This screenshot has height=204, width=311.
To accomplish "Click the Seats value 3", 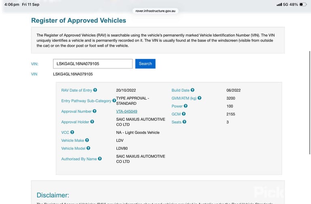I will pos(228,122).
